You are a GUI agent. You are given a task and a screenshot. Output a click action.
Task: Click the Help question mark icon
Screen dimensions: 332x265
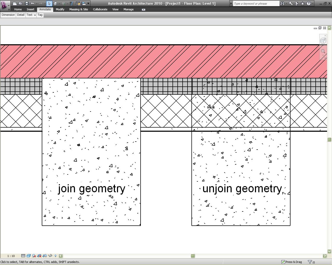[308, 3]
